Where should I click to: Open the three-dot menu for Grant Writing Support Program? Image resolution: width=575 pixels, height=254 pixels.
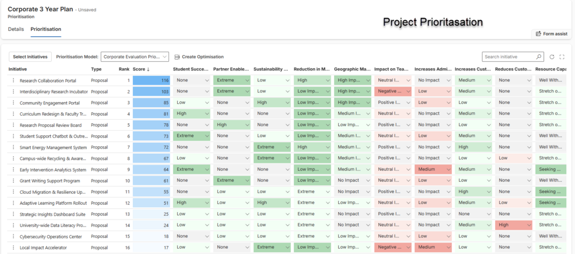[x=13, y=181]
